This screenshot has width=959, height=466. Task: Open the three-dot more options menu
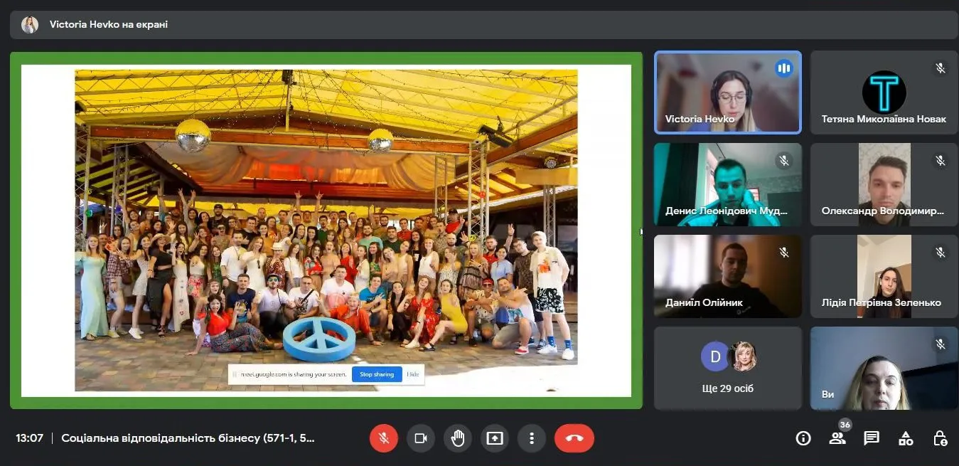531,438
